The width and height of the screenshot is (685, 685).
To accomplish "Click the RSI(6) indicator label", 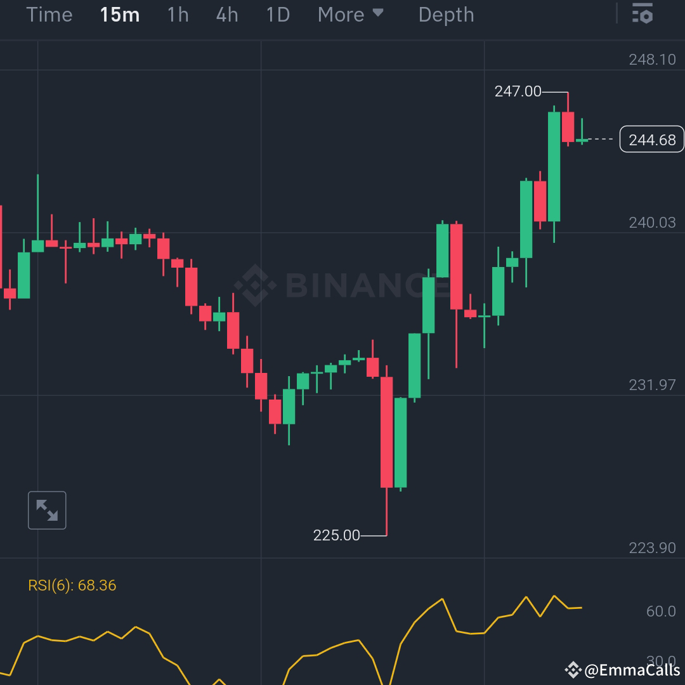I will point(72,585).
